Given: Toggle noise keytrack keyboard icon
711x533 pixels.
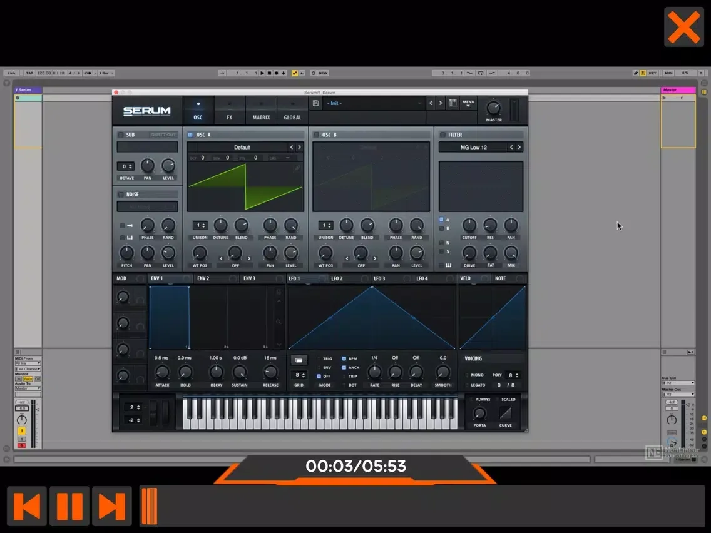Looking at the screenshot, I should point(130,238).
